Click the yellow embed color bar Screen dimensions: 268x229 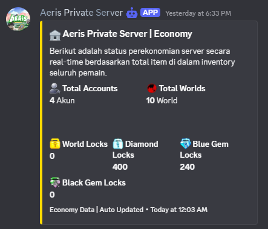pos(41,123)
